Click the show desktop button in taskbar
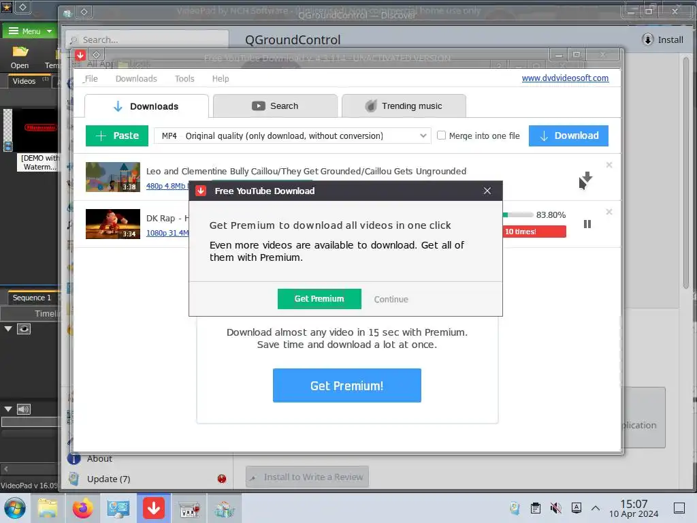The image size is (697, 523). (x=679, y=508)
